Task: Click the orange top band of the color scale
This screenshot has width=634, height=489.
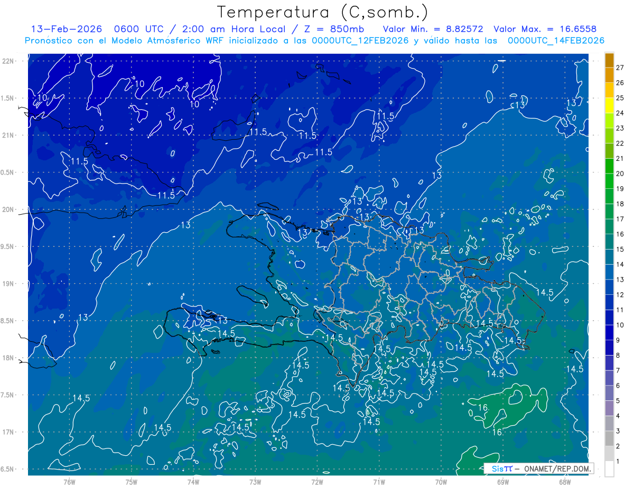Action: pyautogui.click(x=609, y=61)
